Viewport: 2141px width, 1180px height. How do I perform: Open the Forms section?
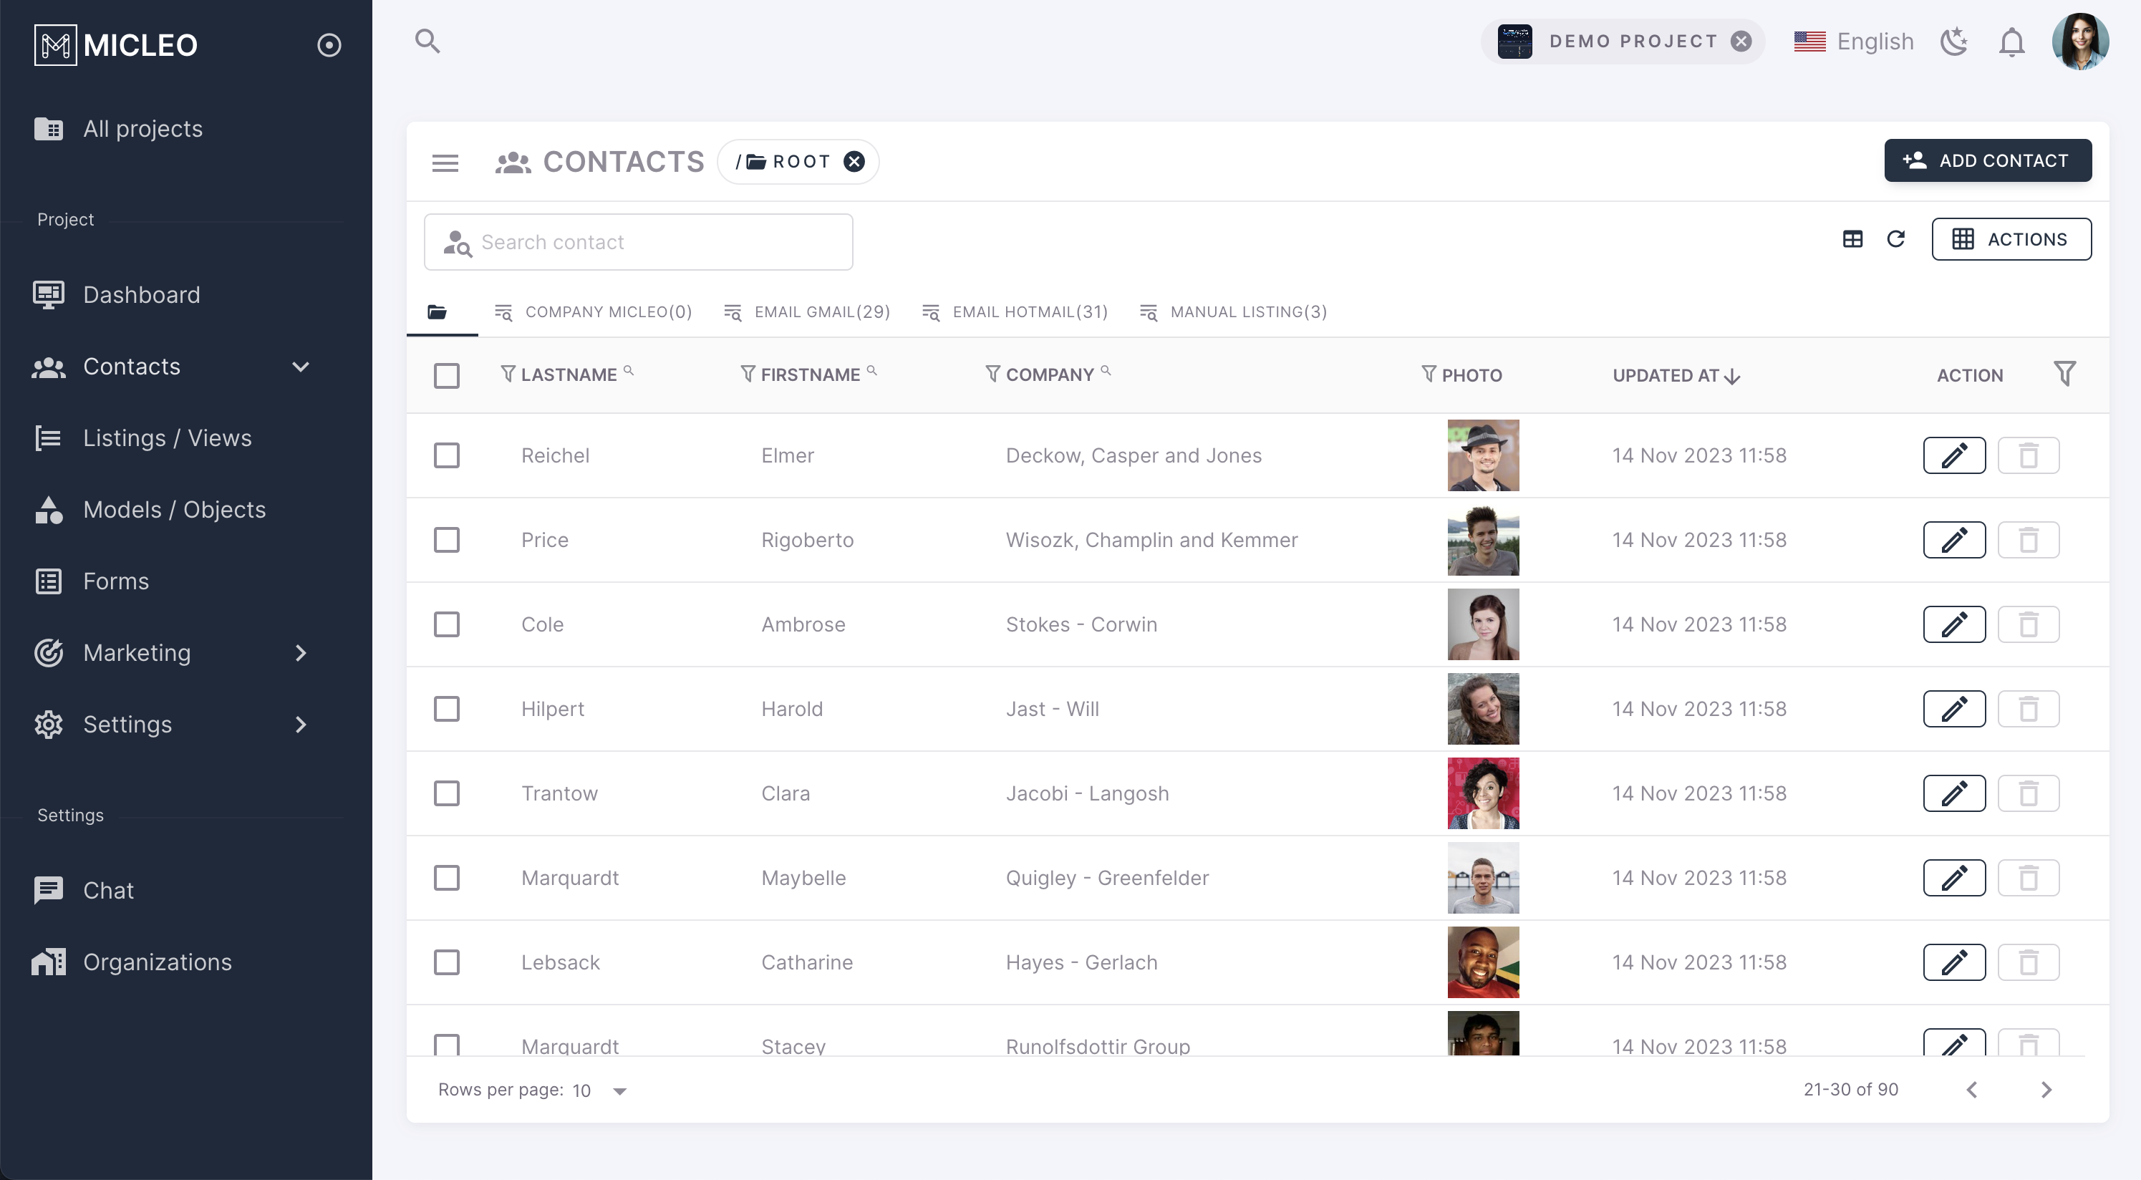[x=115, y=581]
